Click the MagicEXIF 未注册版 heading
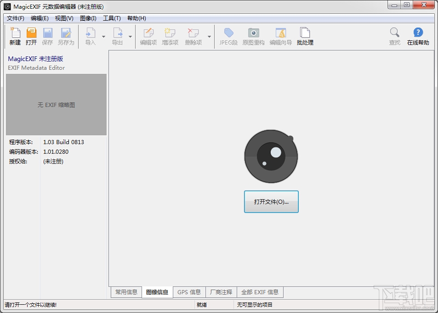 (x=35, y=59)
